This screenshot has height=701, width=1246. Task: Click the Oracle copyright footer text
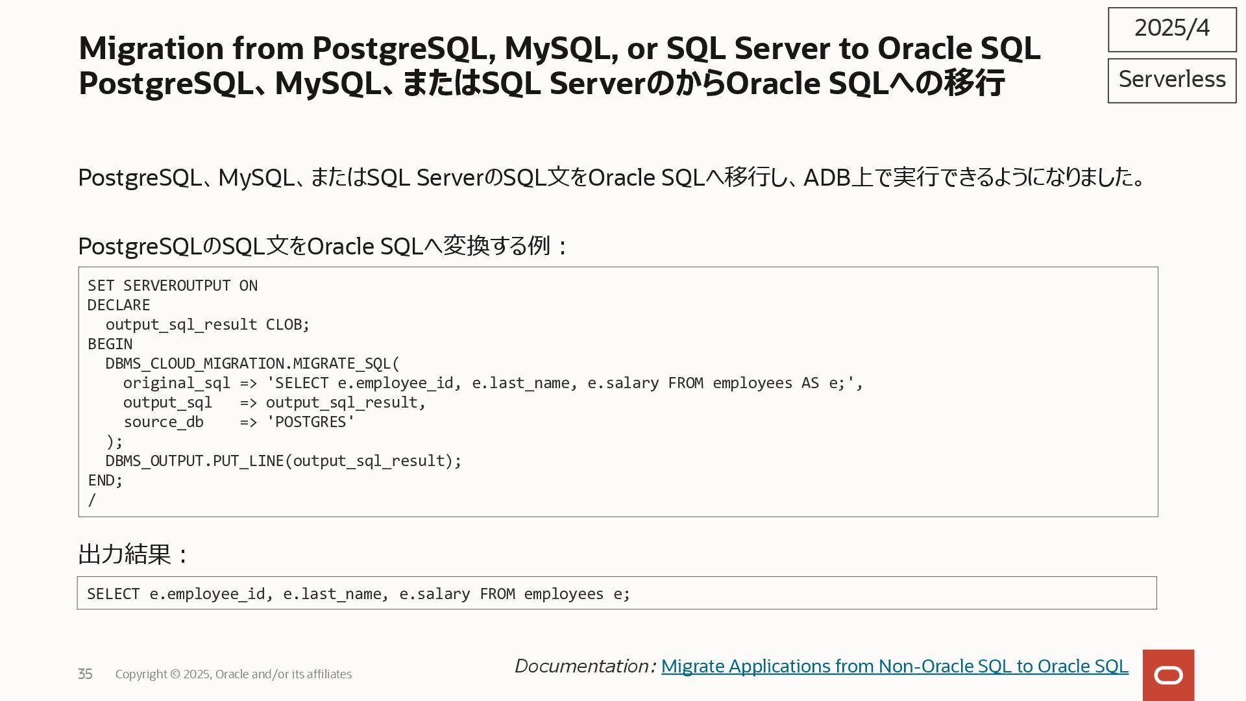pos(234,674)
